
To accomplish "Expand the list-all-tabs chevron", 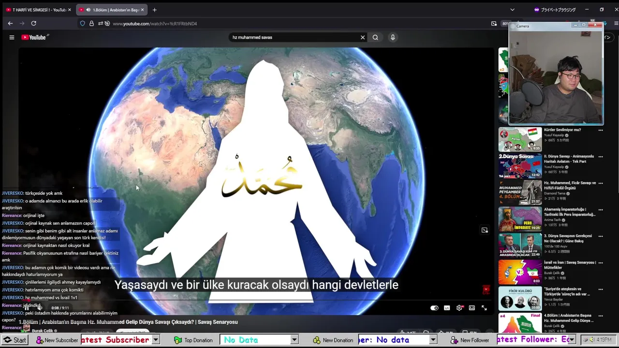I will coord(512,10).
